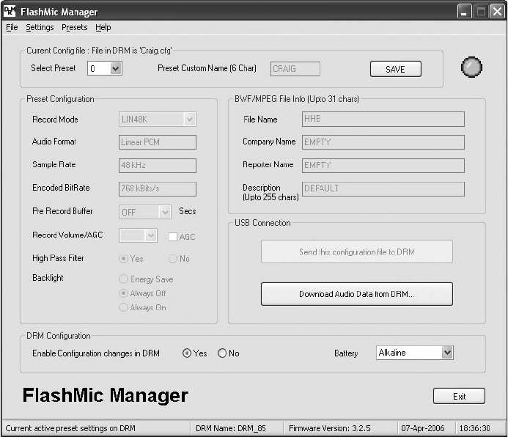Click the round status indicator light

coord(471,68)
